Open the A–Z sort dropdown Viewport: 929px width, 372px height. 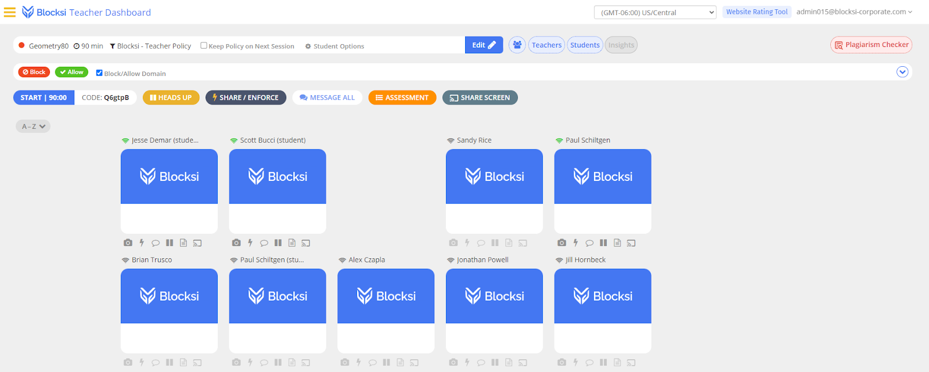point(33,126)
